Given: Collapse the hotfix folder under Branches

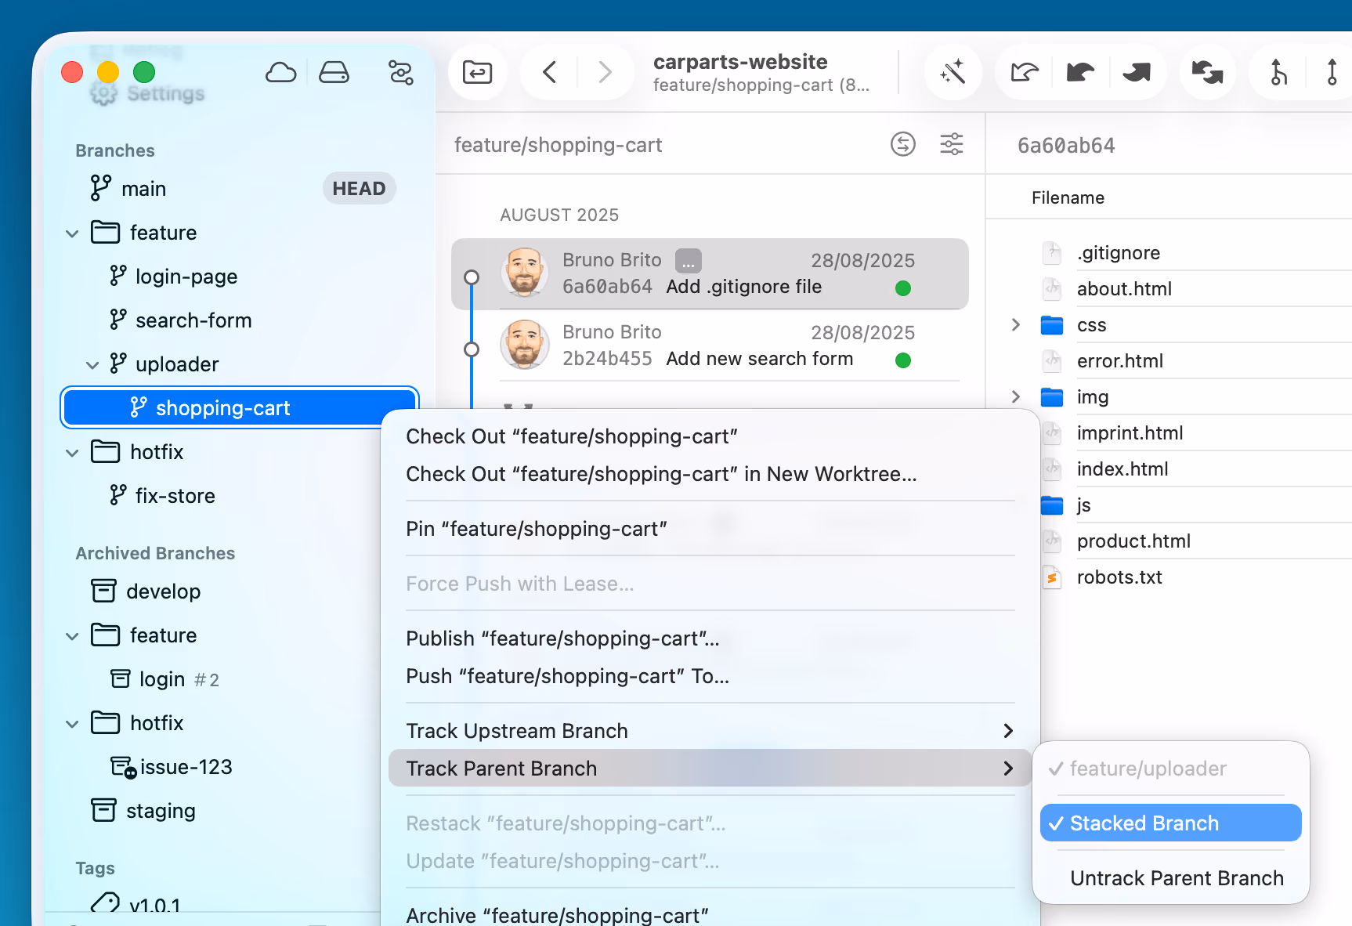Looking at the screenshot, I should tap(72, 453).
